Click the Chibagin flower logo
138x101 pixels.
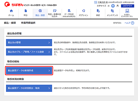(x=7, y=4)
